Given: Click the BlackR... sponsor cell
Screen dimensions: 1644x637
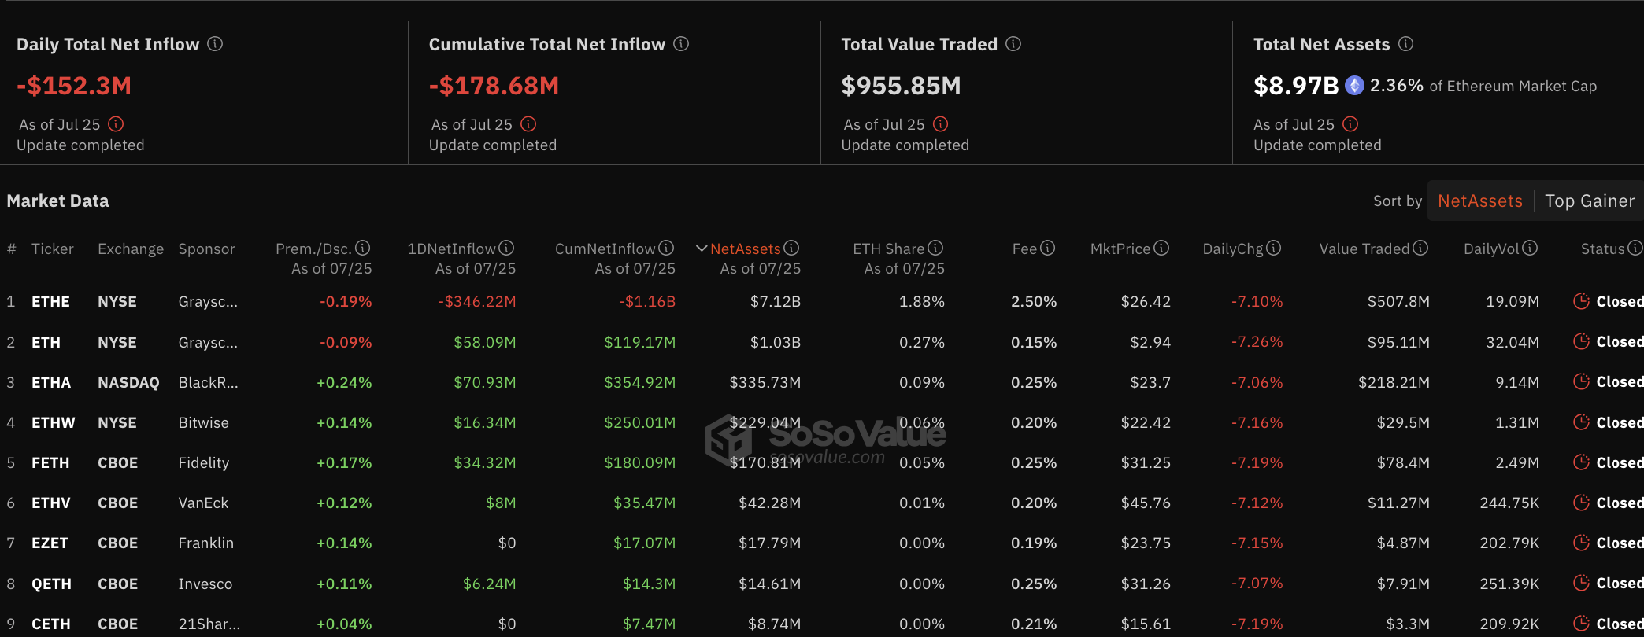Looking at the screenshot, I should pyautogui.click(x=208, y=382).
